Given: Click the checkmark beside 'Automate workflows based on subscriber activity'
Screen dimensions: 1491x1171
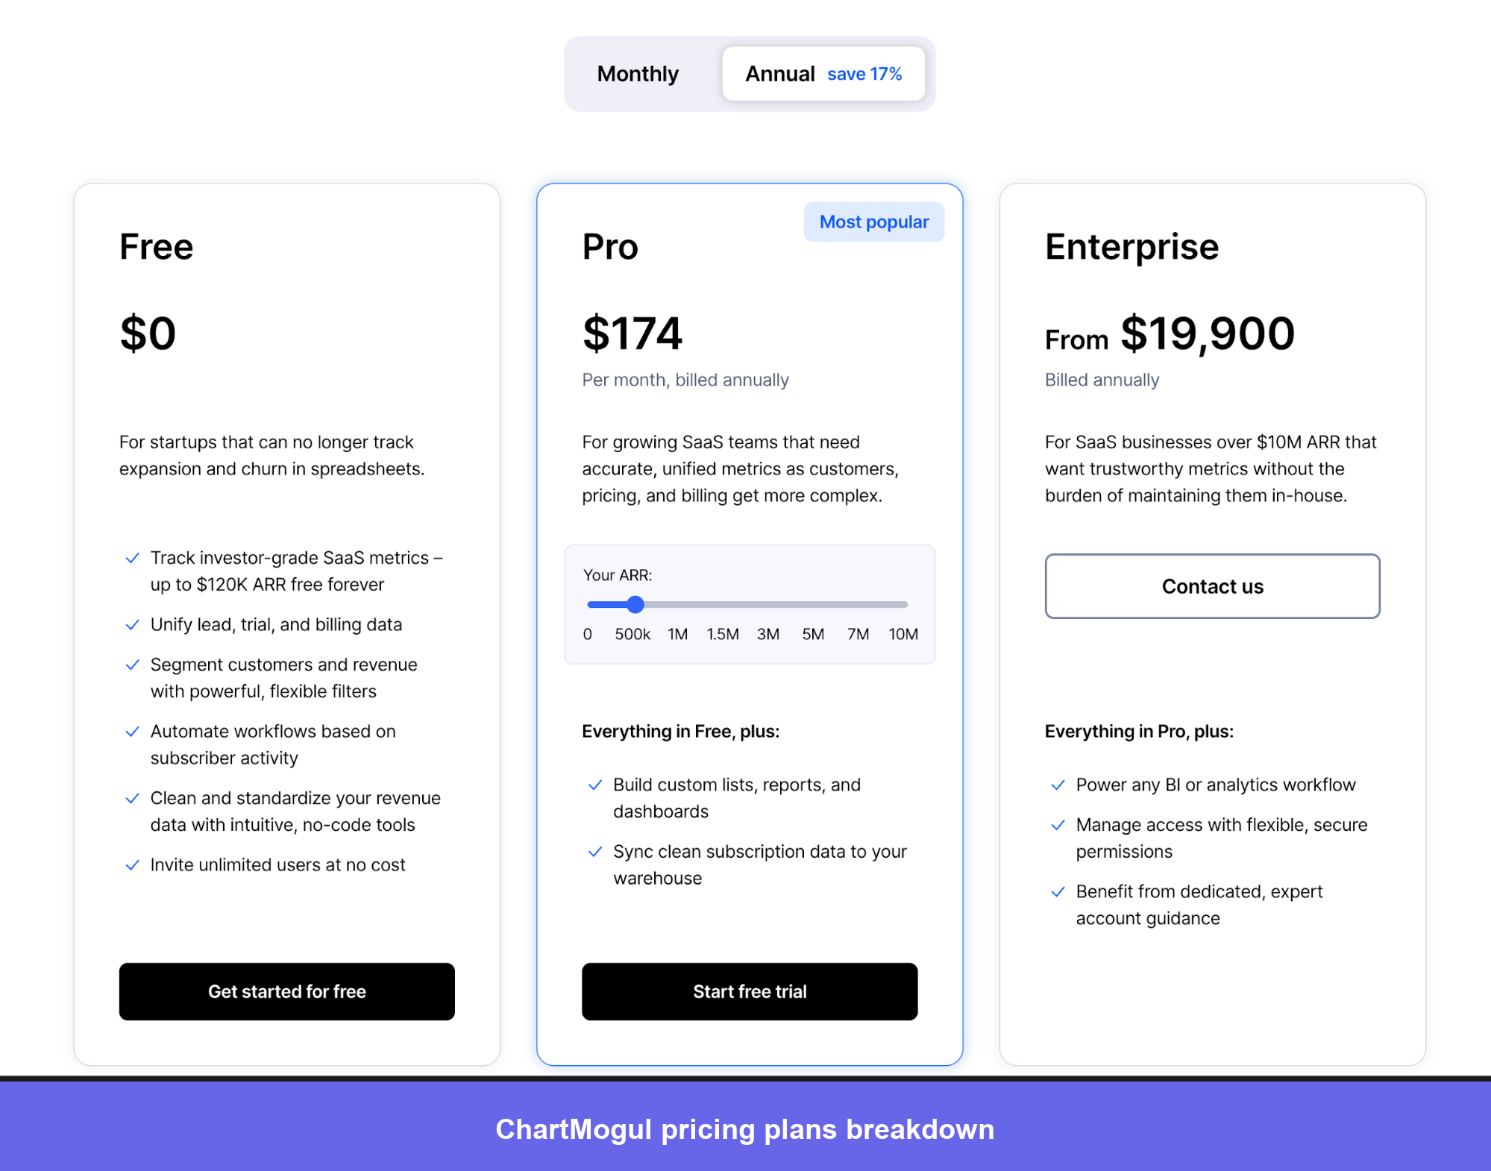Looking at the screenshot, I should [x=133, y=731].
